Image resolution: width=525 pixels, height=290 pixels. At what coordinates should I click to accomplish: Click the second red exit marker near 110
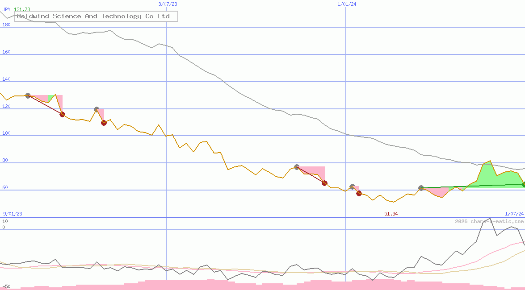click(104, 123)
